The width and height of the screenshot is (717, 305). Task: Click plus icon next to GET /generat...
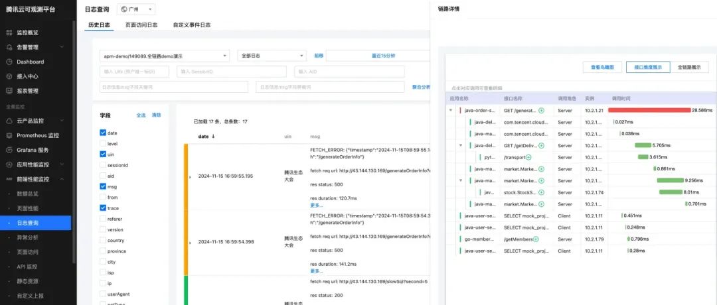click(541, 111)
